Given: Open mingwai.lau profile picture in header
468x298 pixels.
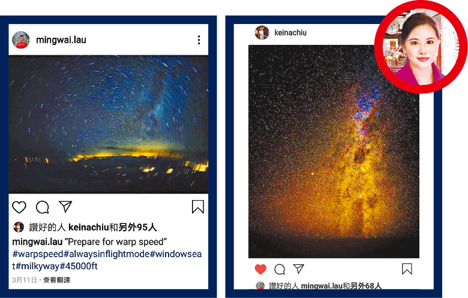Looking at the screenshot, I should (x=21, y=40).
